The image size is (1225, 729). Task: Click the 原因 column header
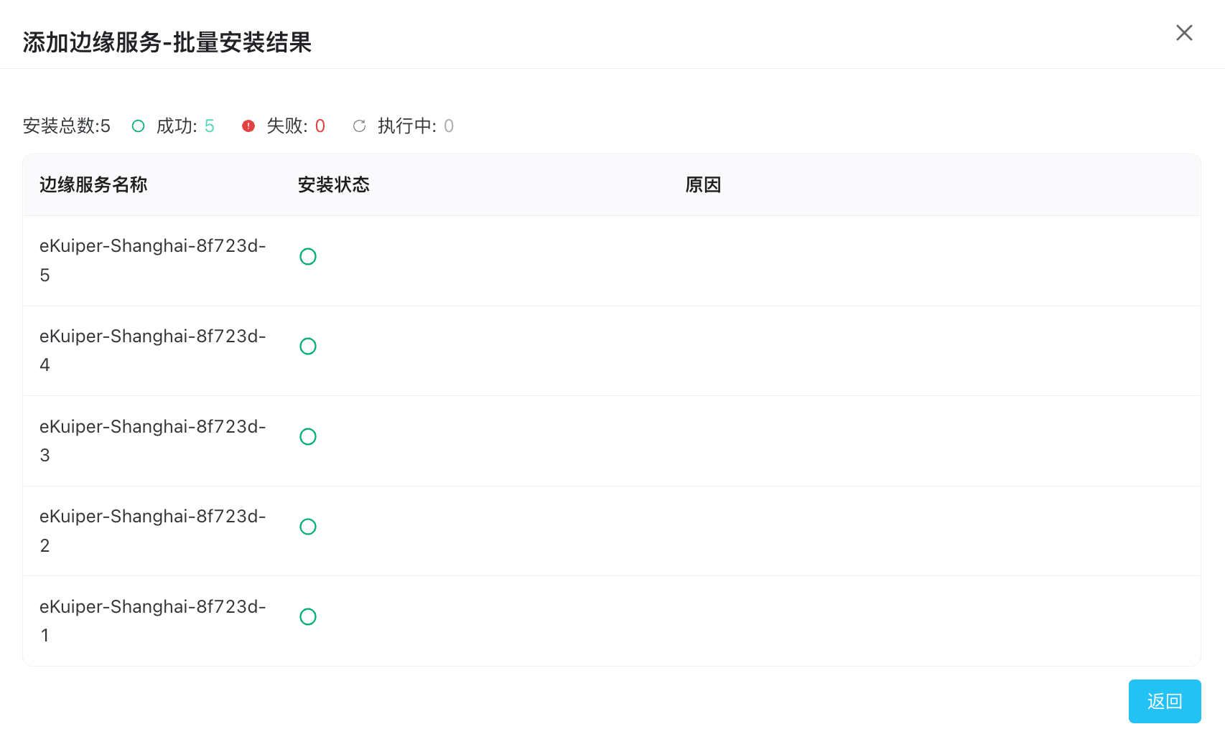[703, 185]
